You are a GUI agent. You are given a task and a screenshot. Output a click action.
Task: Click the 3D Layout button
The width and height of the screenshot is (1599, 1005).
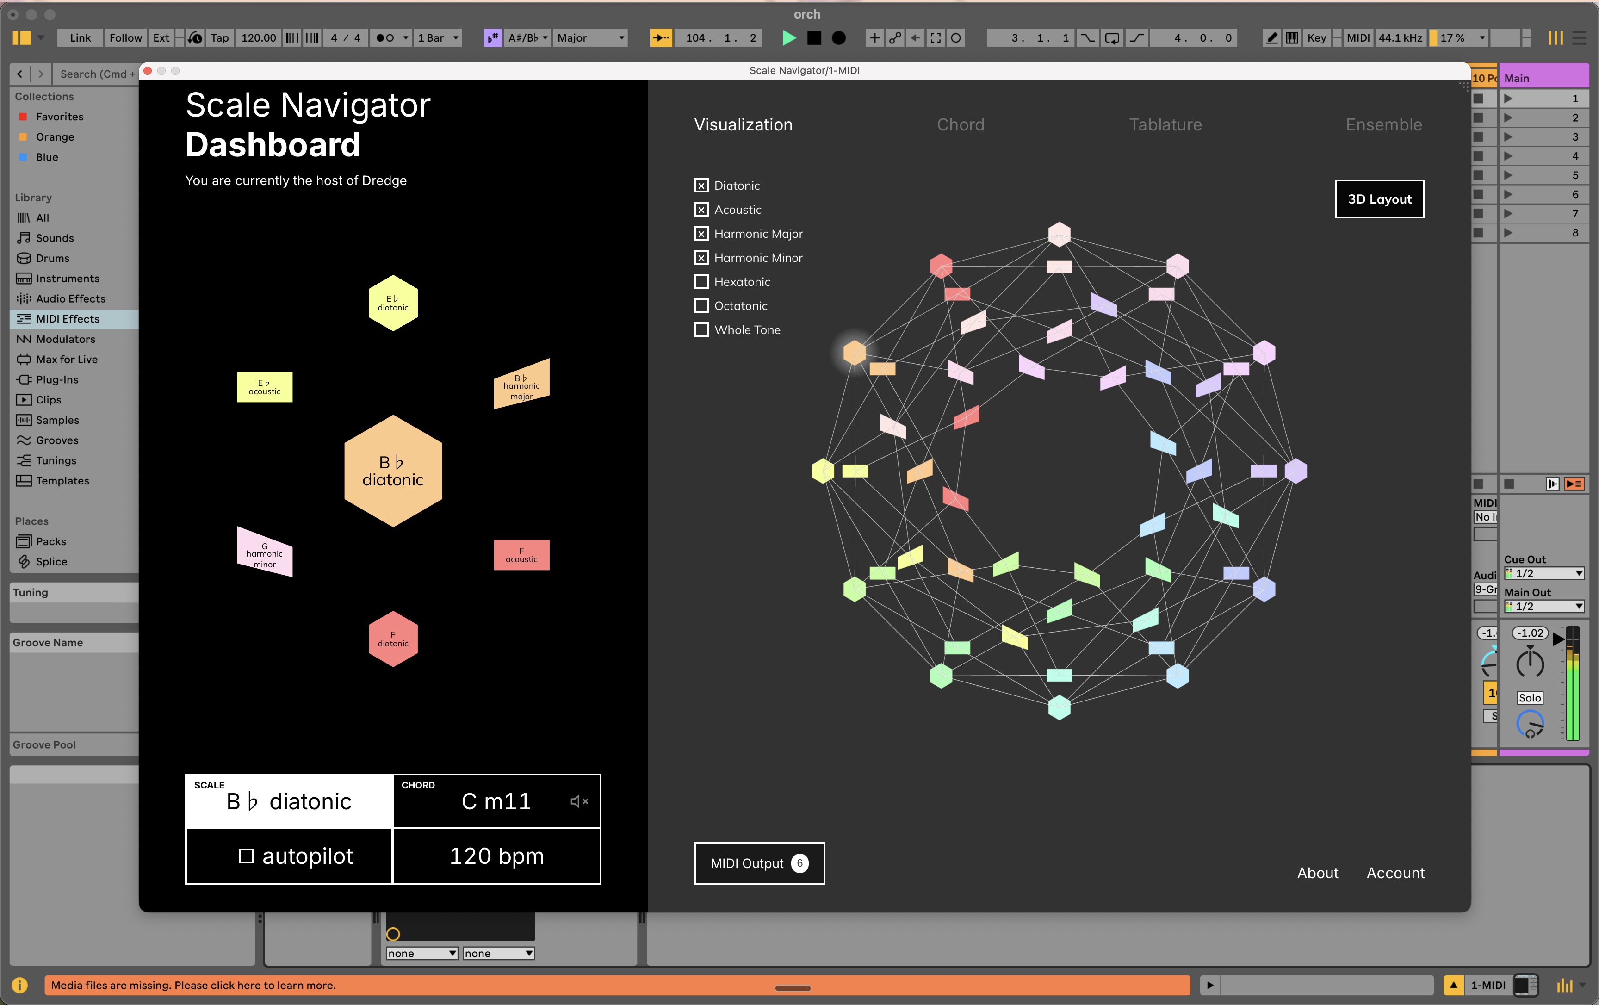coord(1379,199)
